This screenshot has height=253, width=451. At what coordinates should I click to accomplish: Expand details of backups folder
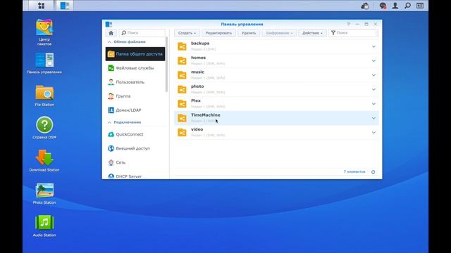coord(373,46)
